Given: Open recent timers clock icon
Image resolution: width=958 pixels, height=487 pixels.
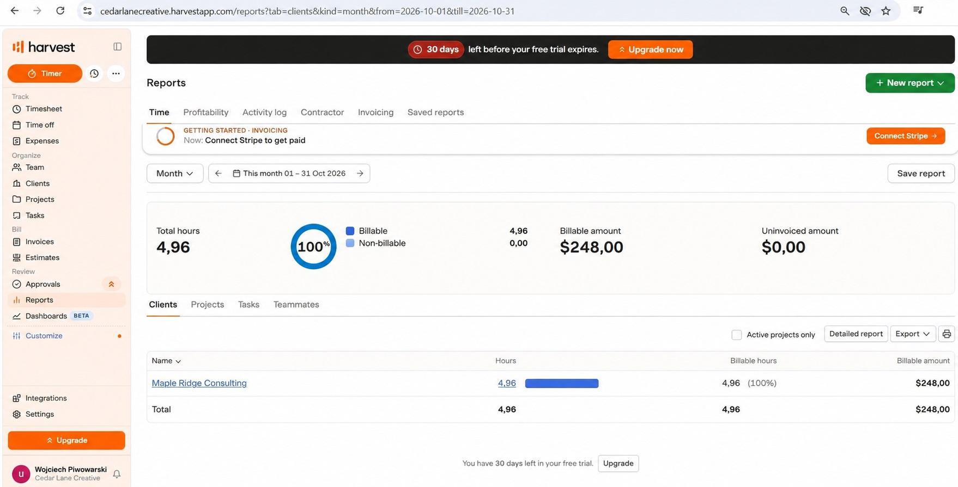Looking at the screenshot, I should point(94,73).
